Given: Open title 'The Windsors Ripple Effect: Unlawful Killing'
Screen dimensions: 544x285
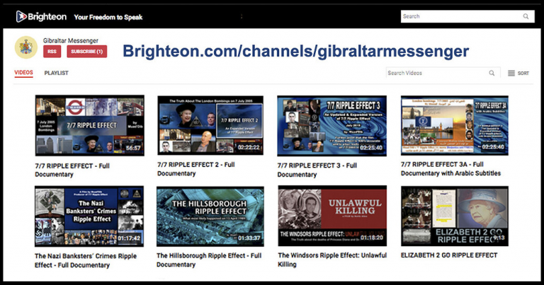Looking at the screenshot, I should click(332, 260).
